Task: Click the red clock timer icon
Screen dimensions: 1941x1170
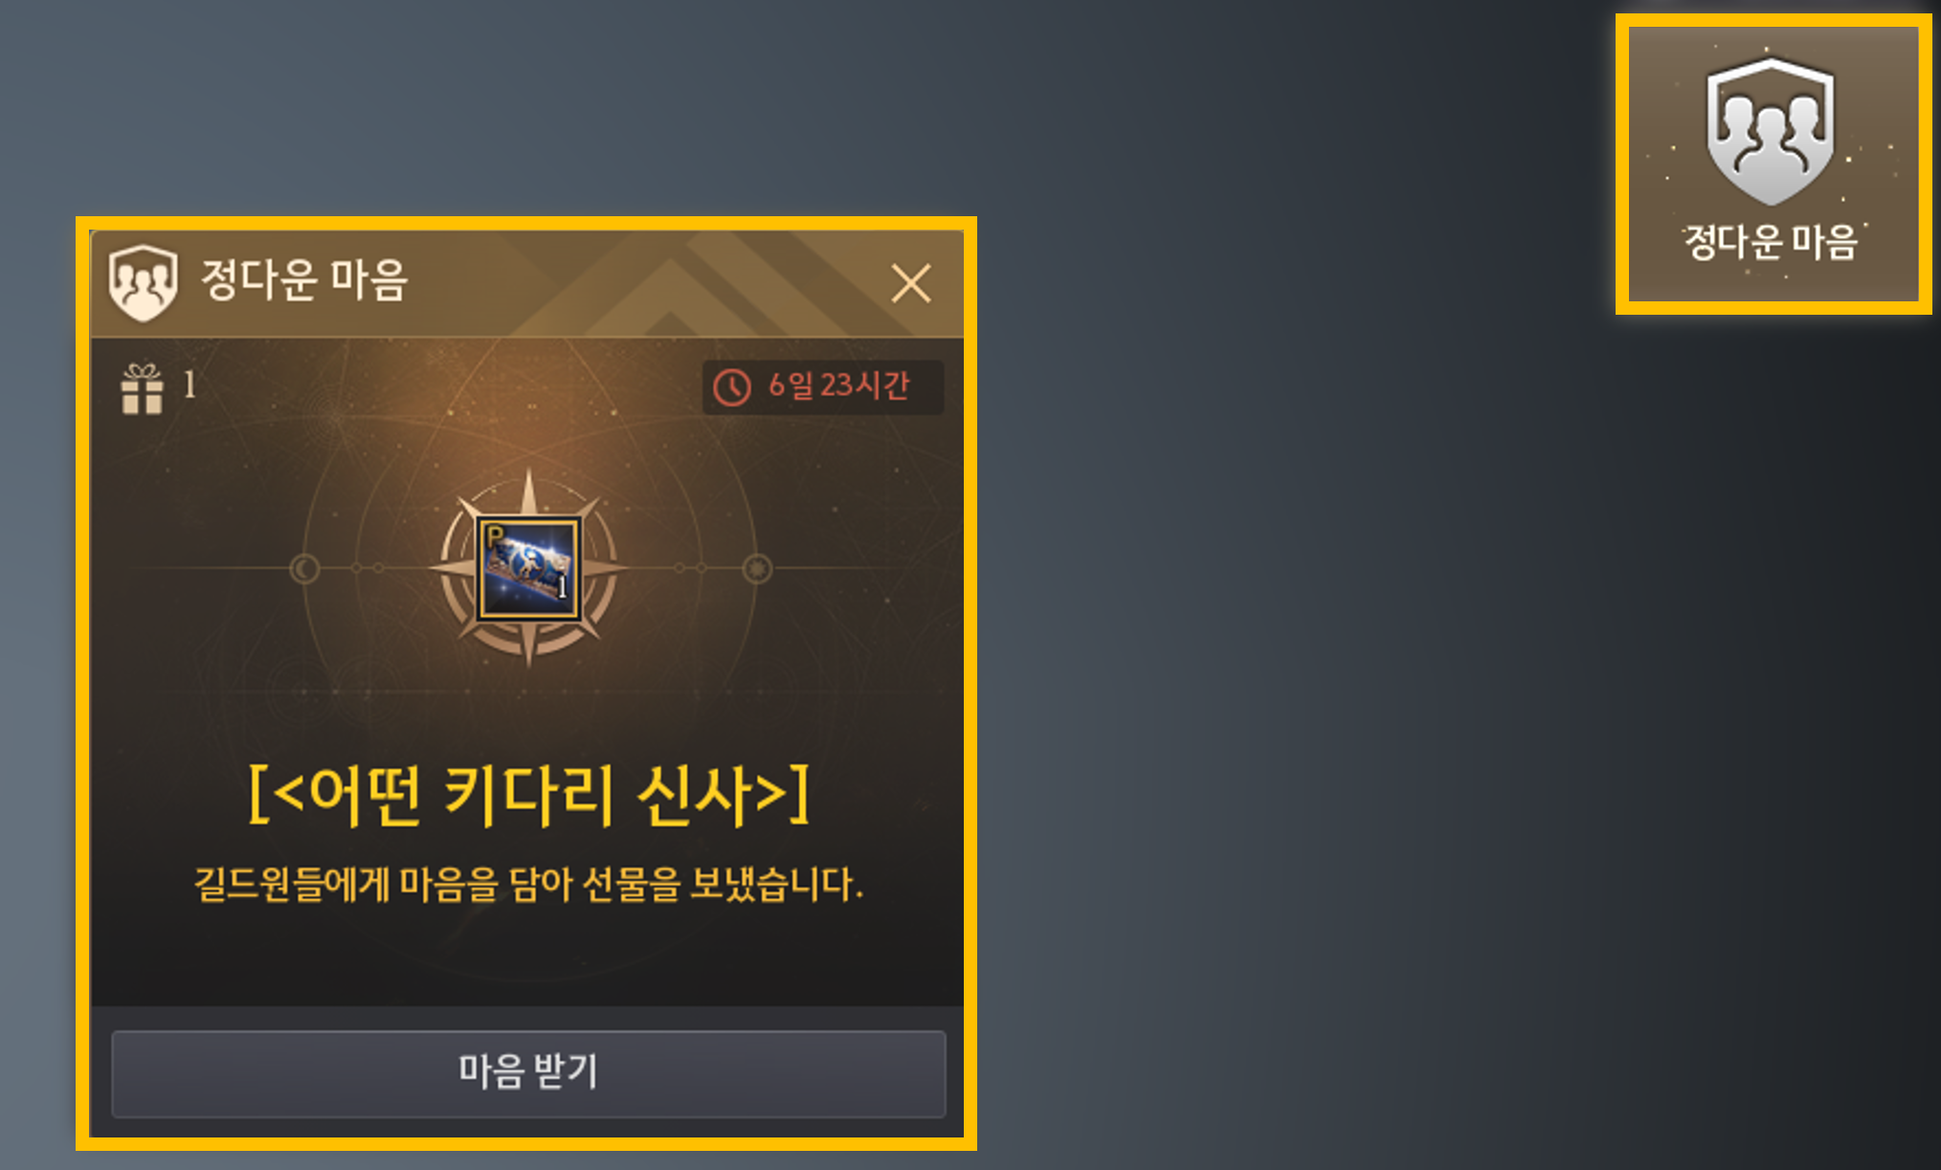Action: 732,387
